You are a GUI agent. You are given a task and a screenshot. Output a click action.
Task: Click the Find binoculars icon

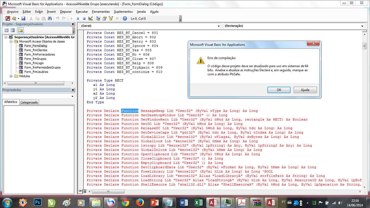pos(50,18)
